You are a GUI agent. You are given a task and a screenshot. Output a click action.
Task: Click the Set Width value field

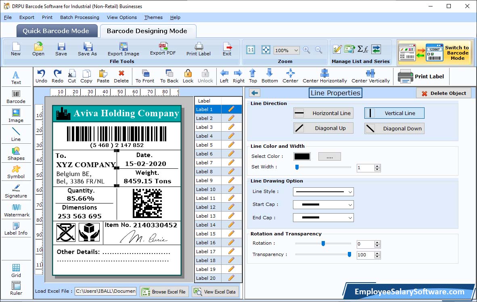(366, 168)
